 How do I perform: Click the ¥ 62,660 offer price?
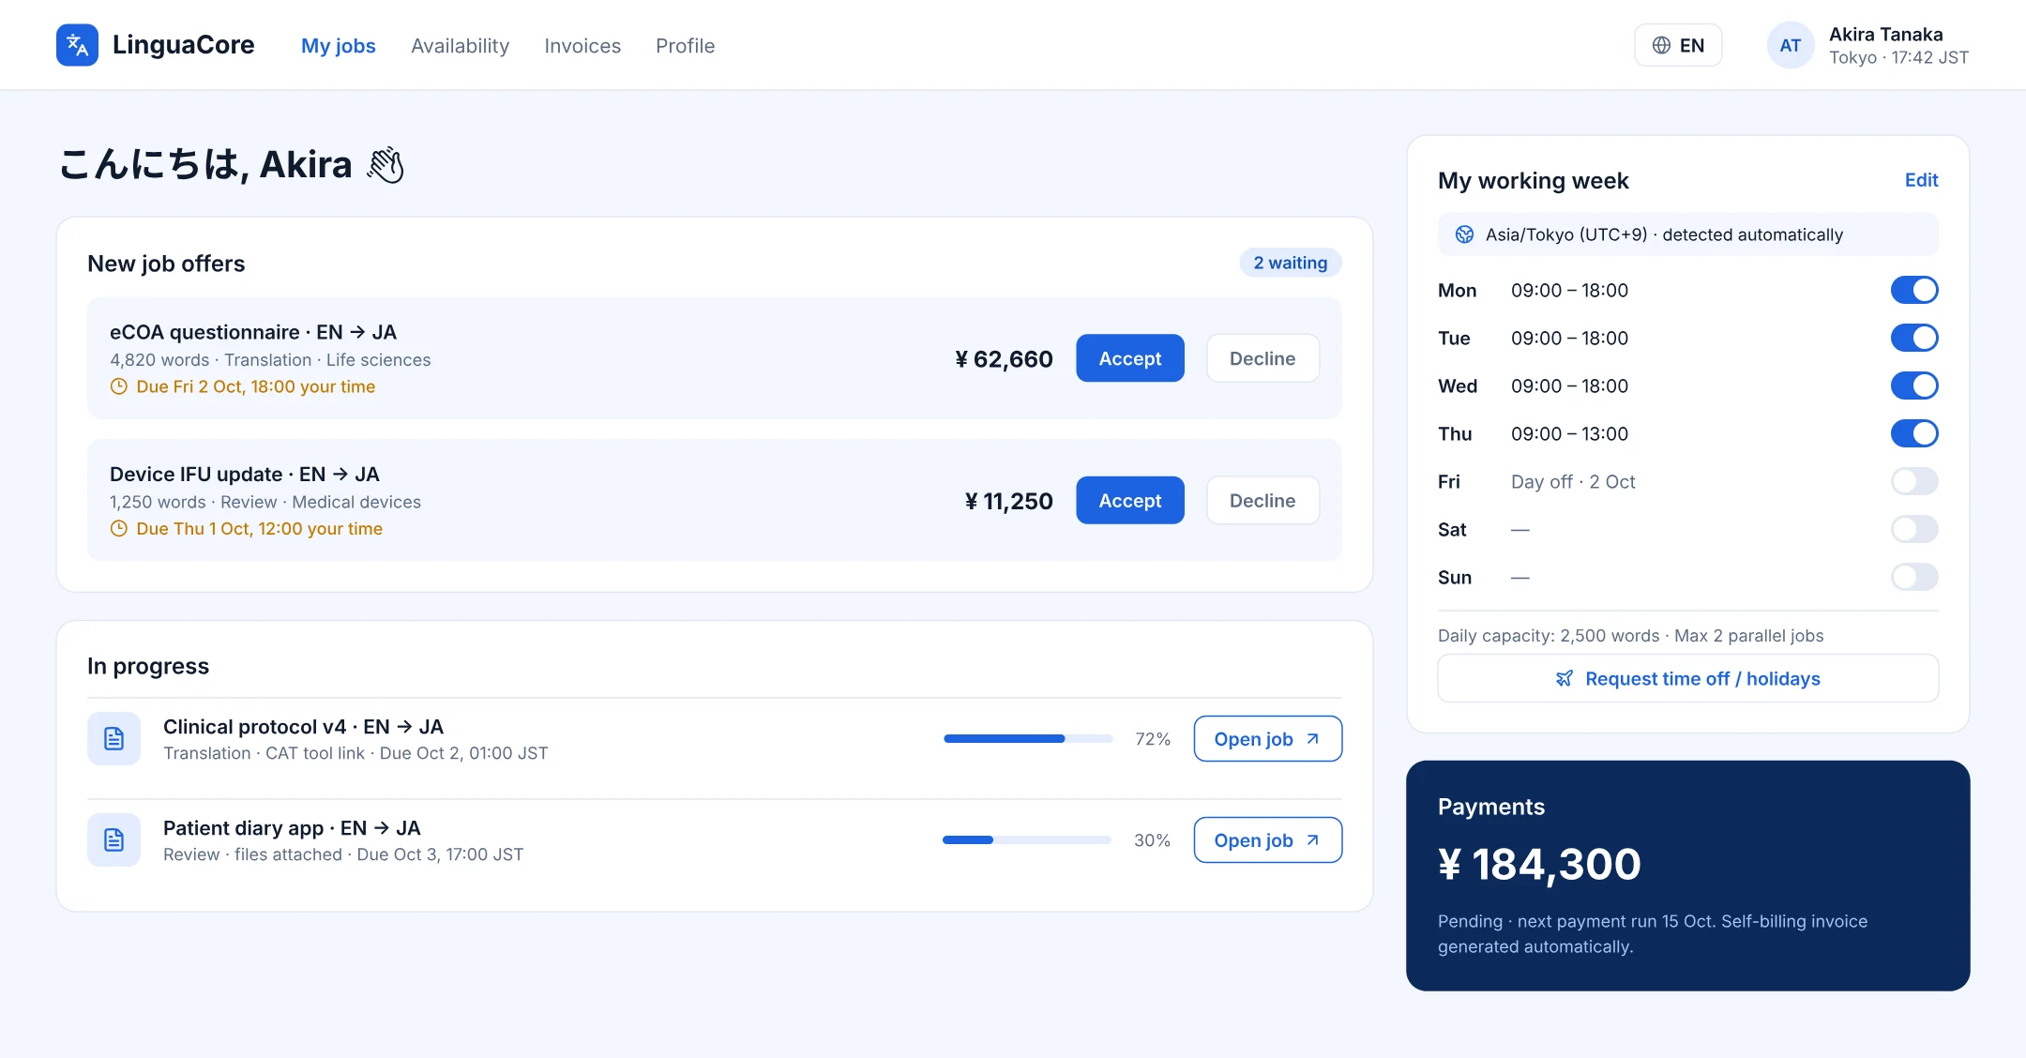(x=1004, y=359)
